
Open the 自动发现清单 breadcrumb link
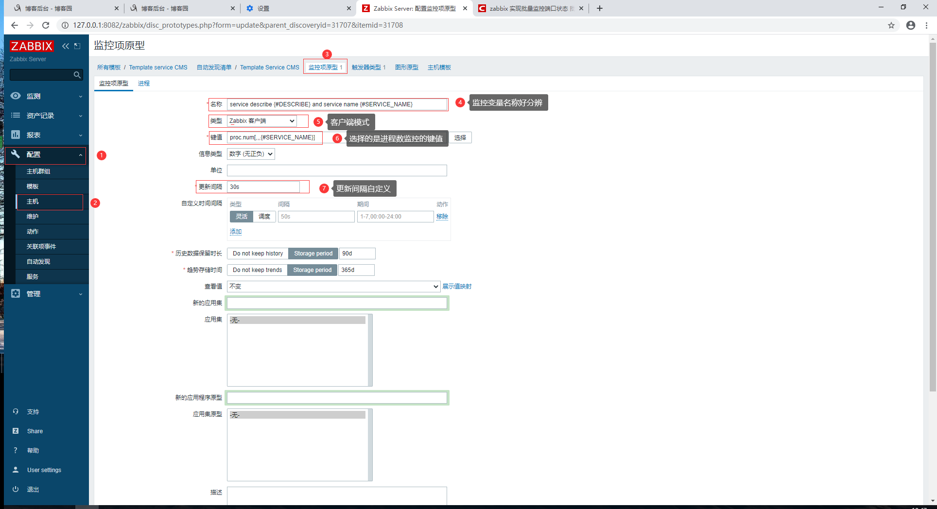[x=214, y=68]
